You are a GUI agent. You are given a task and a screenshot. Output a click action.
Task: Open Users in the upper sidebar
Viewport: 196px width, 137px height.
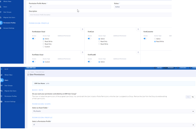[5, 7]
